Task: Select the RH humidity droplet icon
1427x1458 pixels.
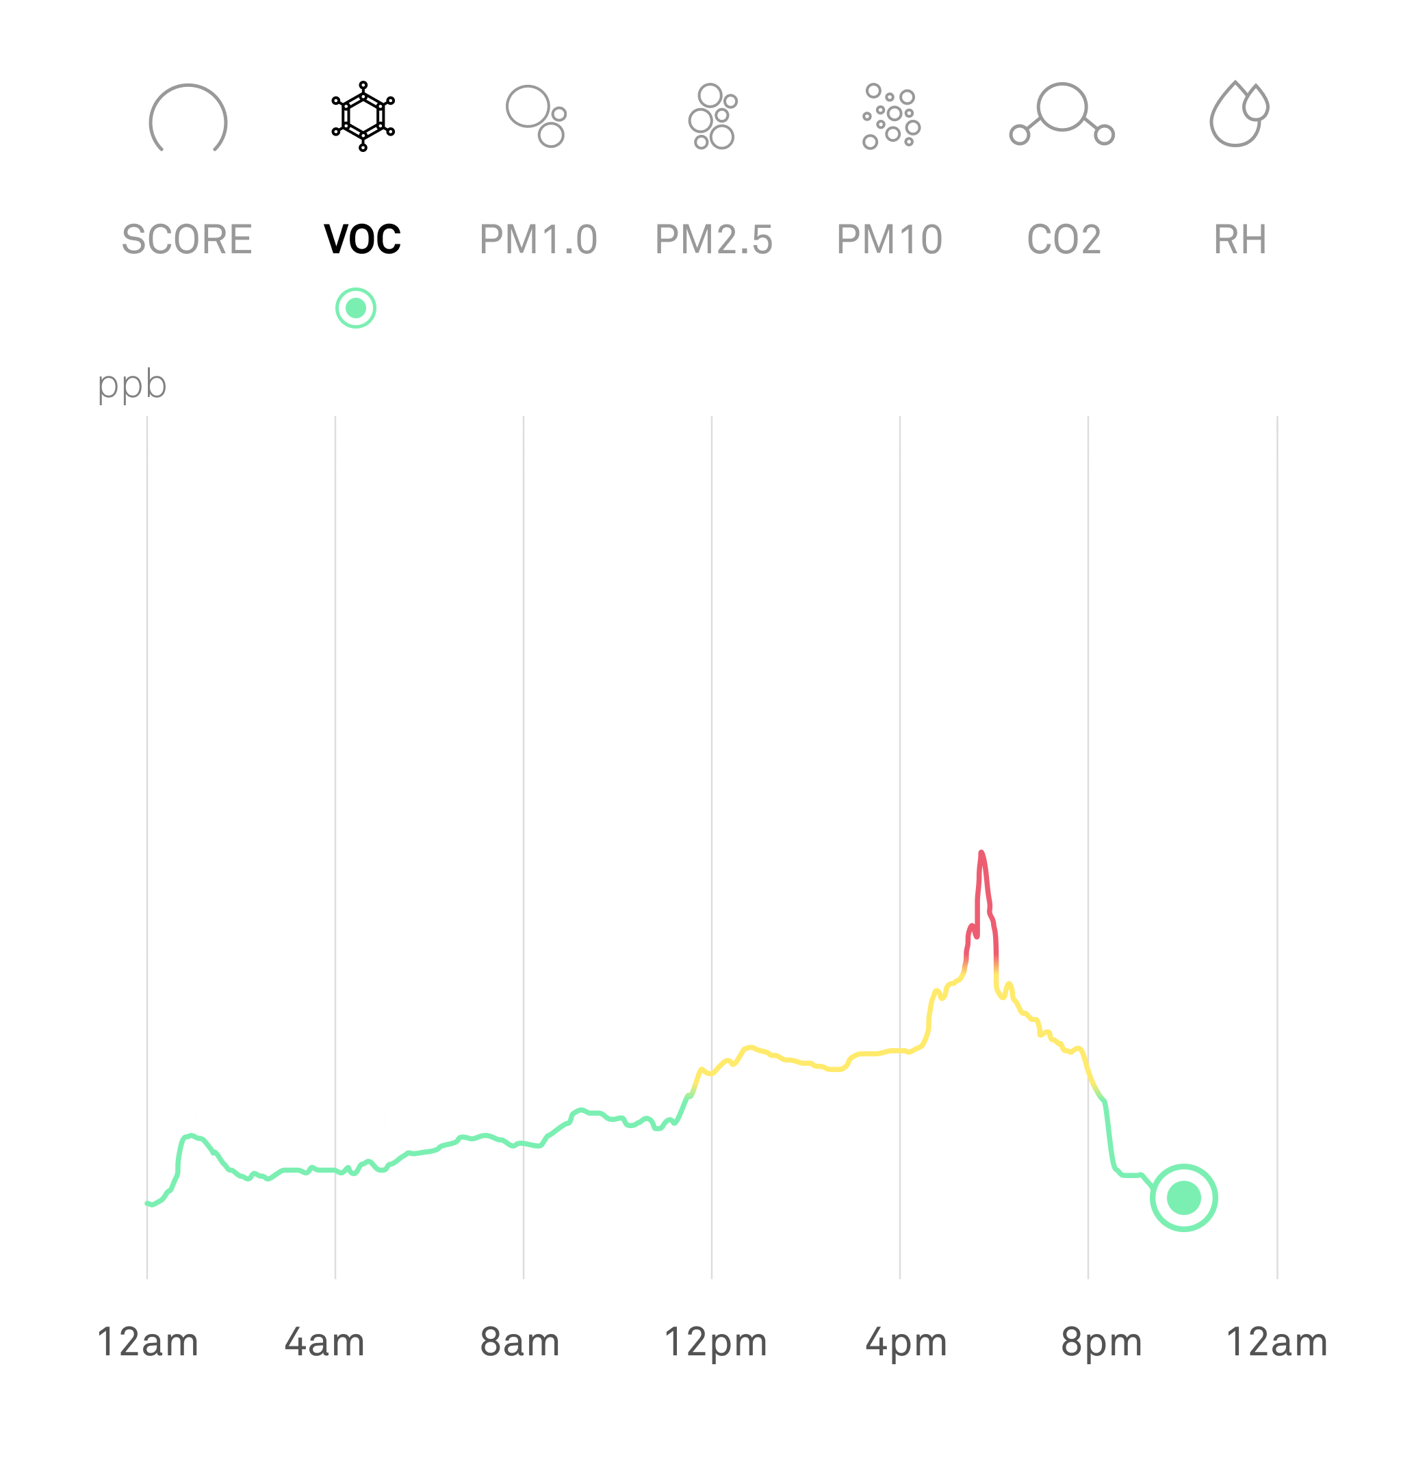Action: click(x=1239, y=113)
